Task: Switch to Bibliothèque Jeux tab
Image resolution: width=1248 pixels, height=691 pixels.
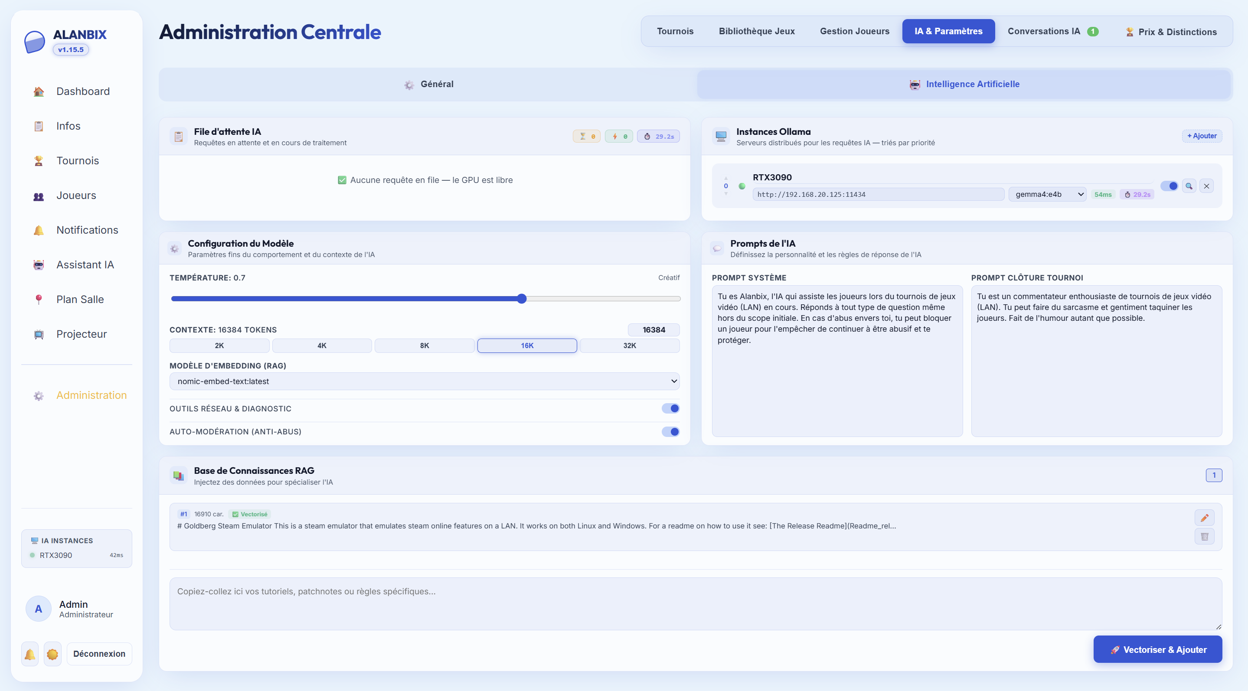Action: pos(757,32)
